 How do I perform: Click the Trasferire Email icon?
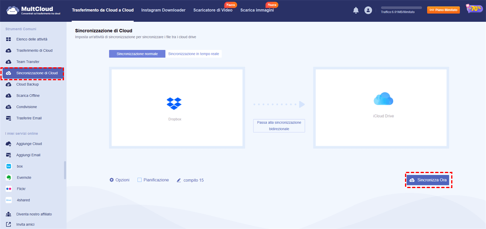[9, 118]
